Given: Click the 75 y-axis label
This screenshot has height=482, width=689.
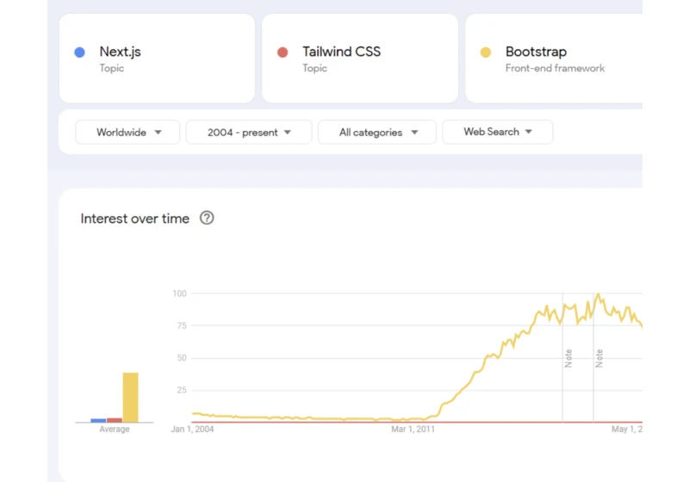Looking at the screenshot, I should pyautogui.click(x=182, y=325).
